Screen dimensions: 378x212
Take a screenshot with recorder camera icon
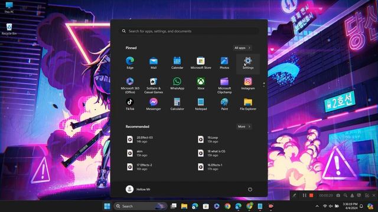click(x=338, y=196)
